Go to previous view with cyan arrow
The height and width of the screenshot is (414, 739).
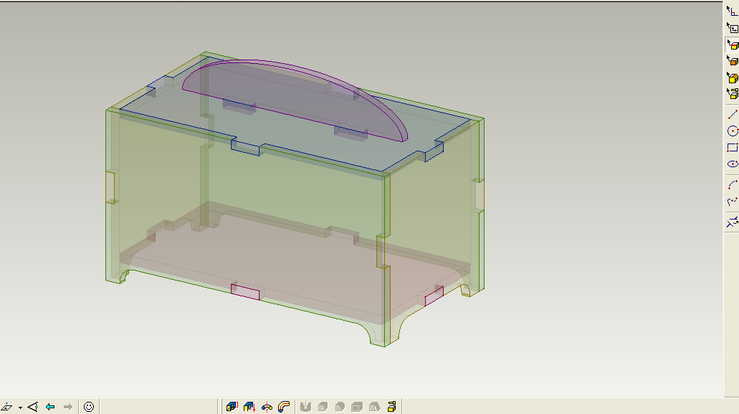click(x=50, y=406)
